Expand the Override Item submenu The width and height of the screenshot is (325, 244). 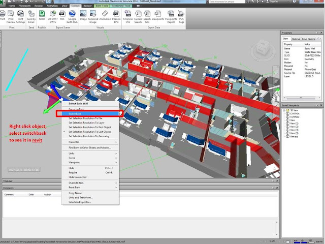tap(90, 183)
